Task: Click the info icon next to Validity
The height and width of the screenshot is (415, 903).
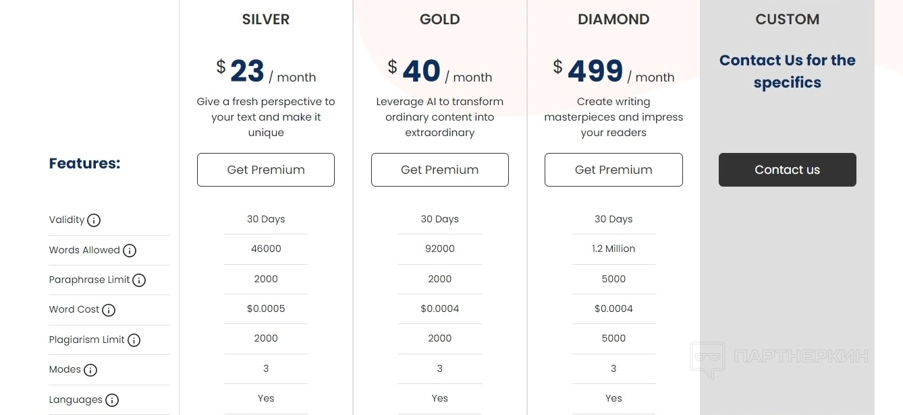Action: [x=94, y=220]
